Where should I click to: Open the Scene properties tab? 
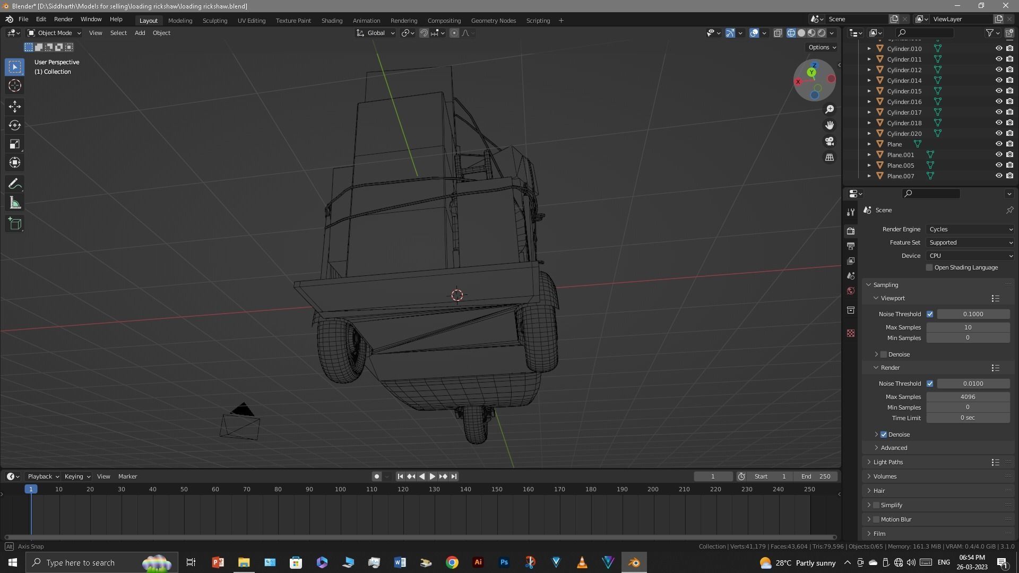click(x=851, y=276)
